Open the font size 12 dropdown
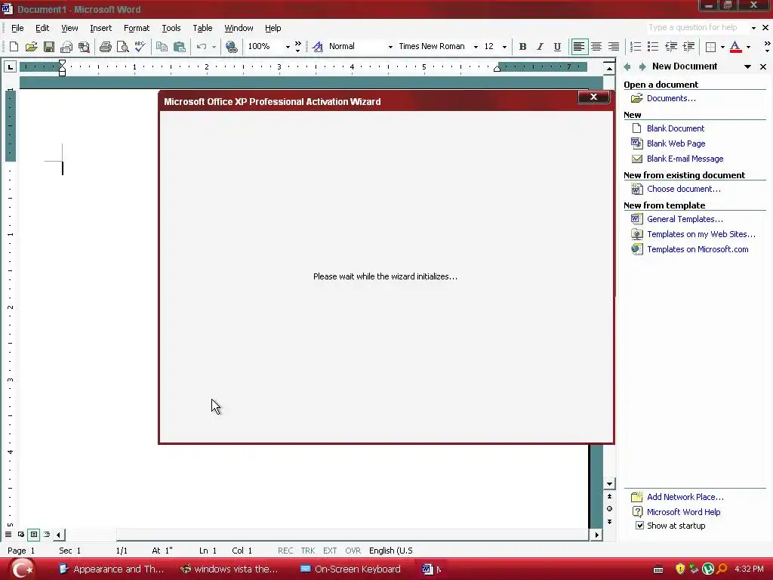 click(x=504, y=47)
